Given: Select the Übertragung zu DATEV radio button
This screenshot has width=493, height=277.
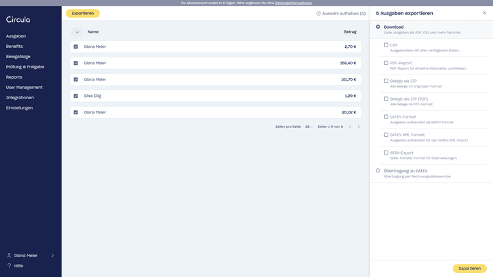Looking at the screenshot, I should tap(378, 171).
